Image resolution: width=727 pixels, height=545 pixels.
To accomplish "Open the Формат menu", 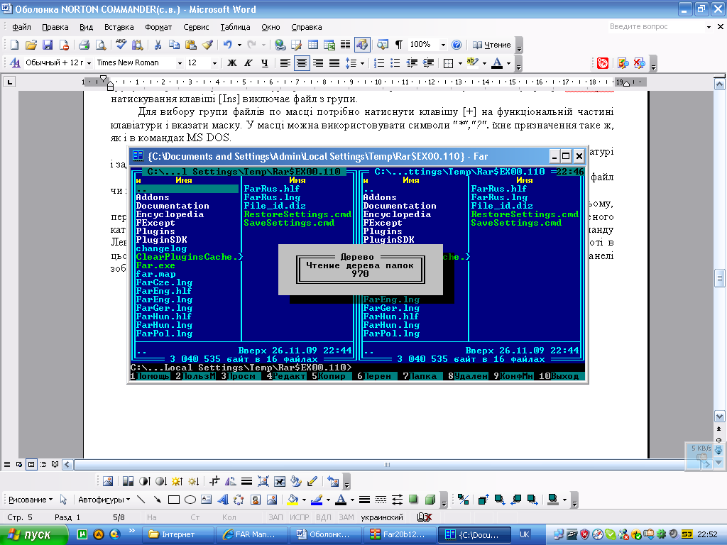I will pos(158,27).
